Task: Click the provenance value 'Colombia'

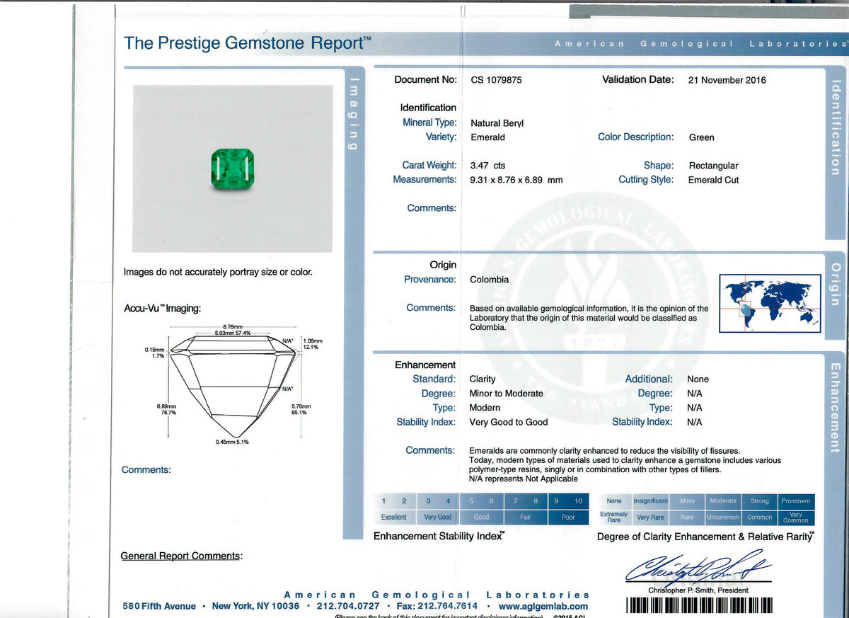Action: (x=490, y=280)
